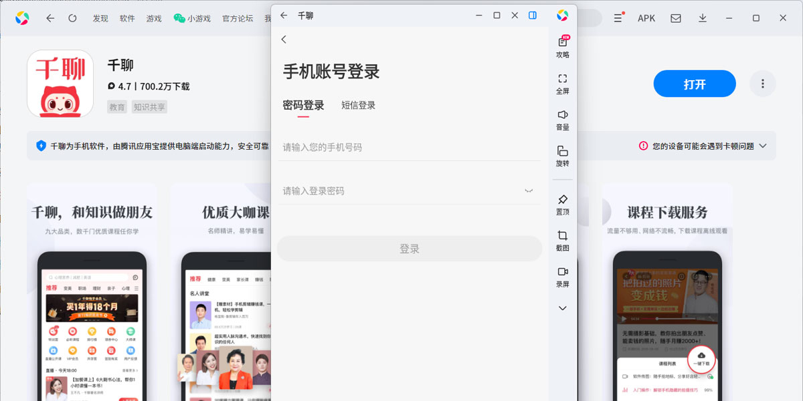Click the red device warning icon
Viewport: 803px width, 401px height.
(x=643, y=146)
